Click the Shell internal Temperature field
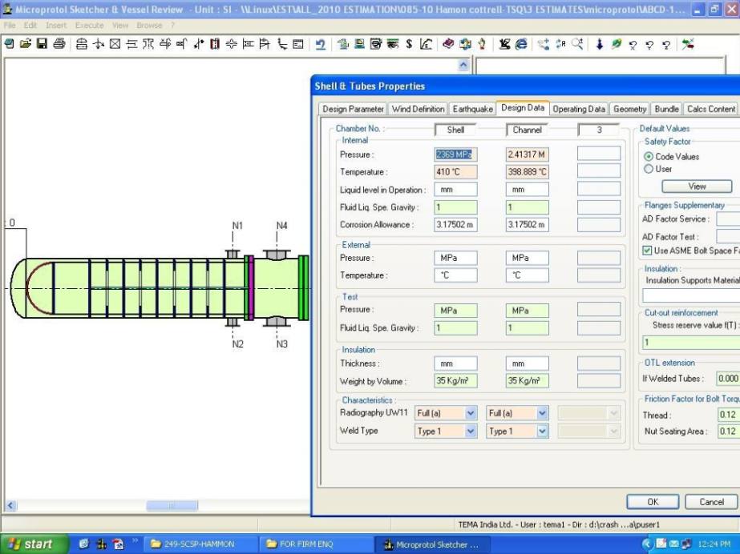The height and width of the screenshot is (554, 740). click(455, 171)
